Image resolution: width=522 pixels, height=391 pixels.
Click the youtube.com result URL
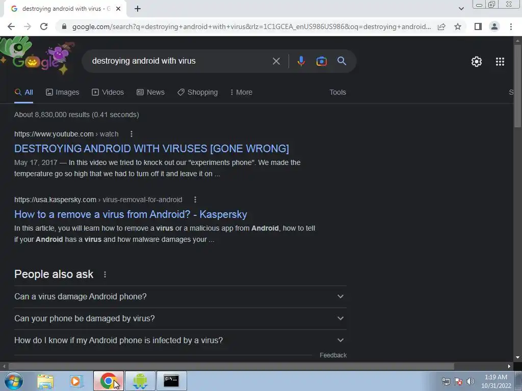pos(66,134)
